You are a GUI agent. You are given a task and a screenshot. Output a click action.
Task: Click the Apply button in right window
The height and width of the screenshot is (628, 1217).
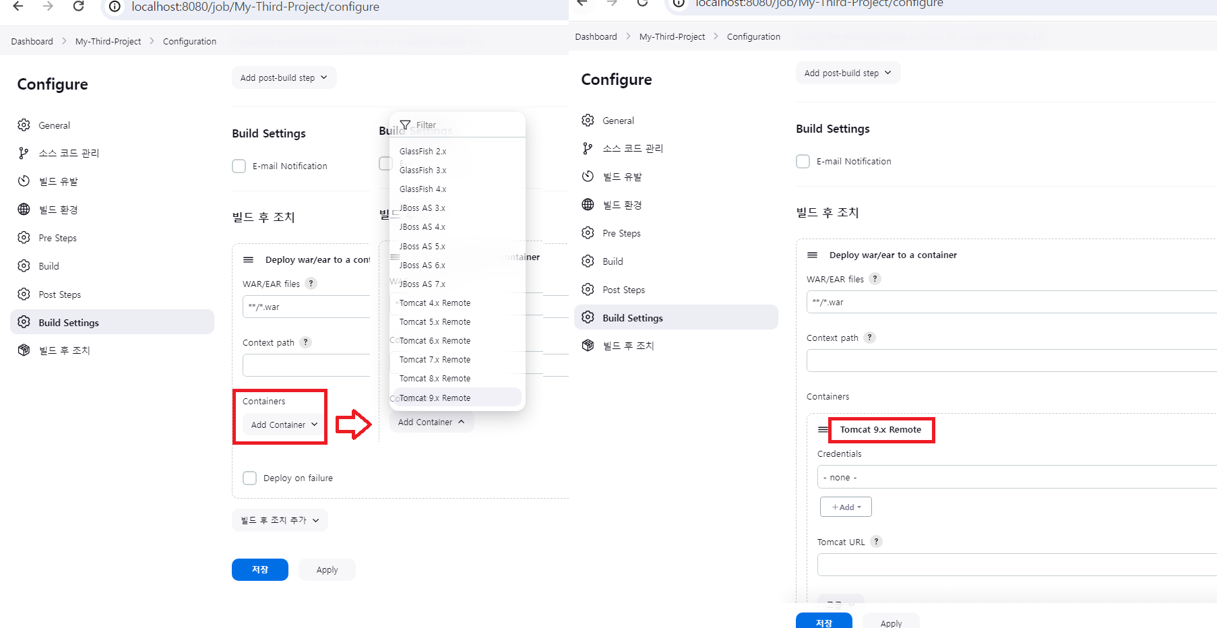[891, 621]
